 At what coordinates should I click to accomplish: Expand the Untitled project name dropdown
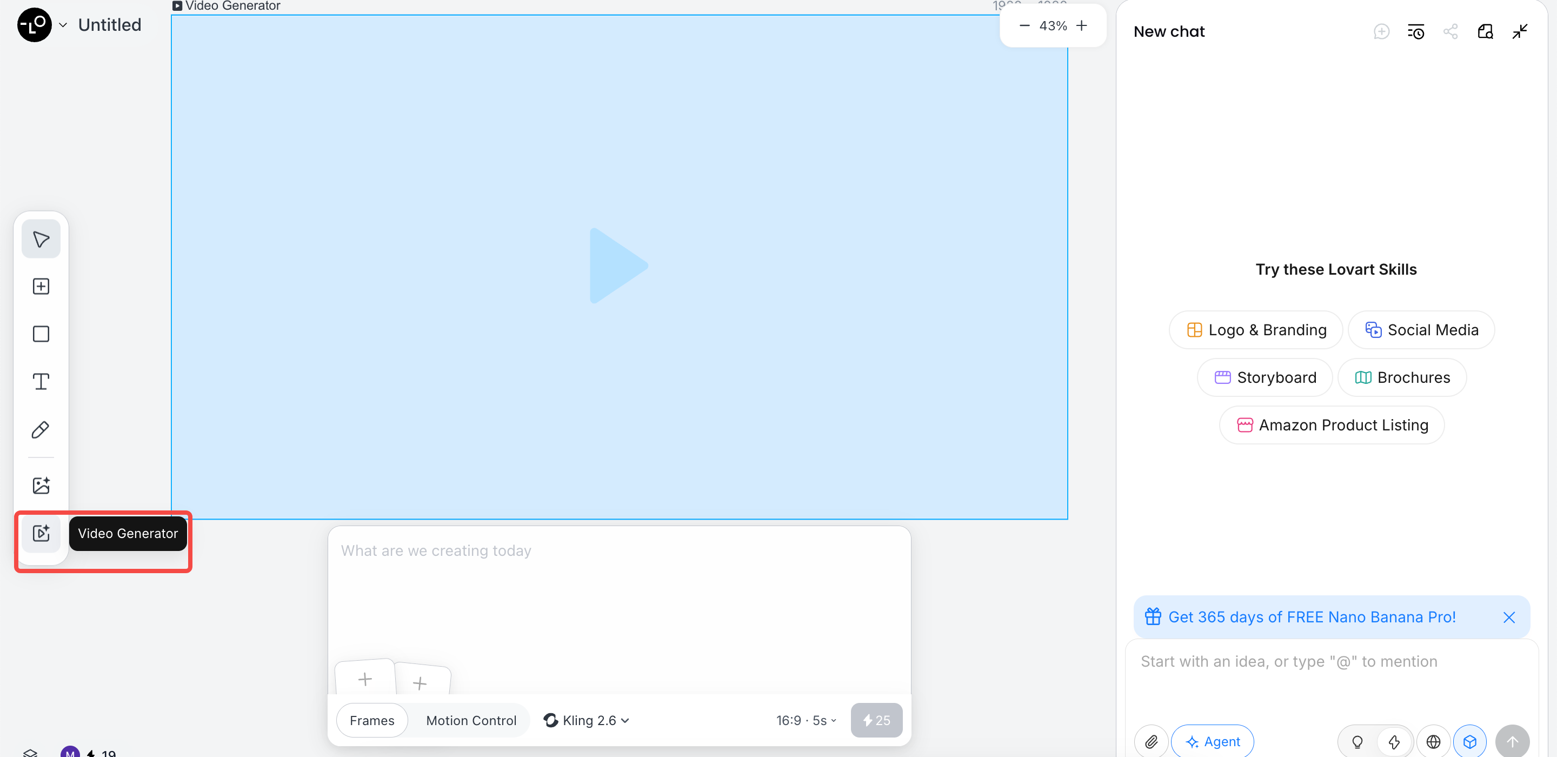click(x=63, y=25)
